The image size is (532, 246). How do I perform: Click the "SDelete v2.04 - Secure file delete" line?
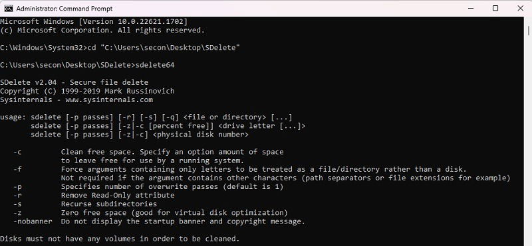[74, 82]
